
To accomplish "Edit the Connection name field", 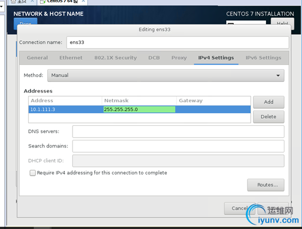I will point(178,42).
